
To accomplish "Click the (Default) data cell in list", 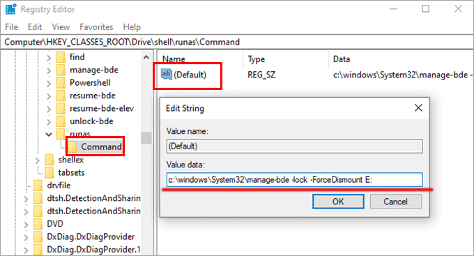I will click(x=402, y=75).
